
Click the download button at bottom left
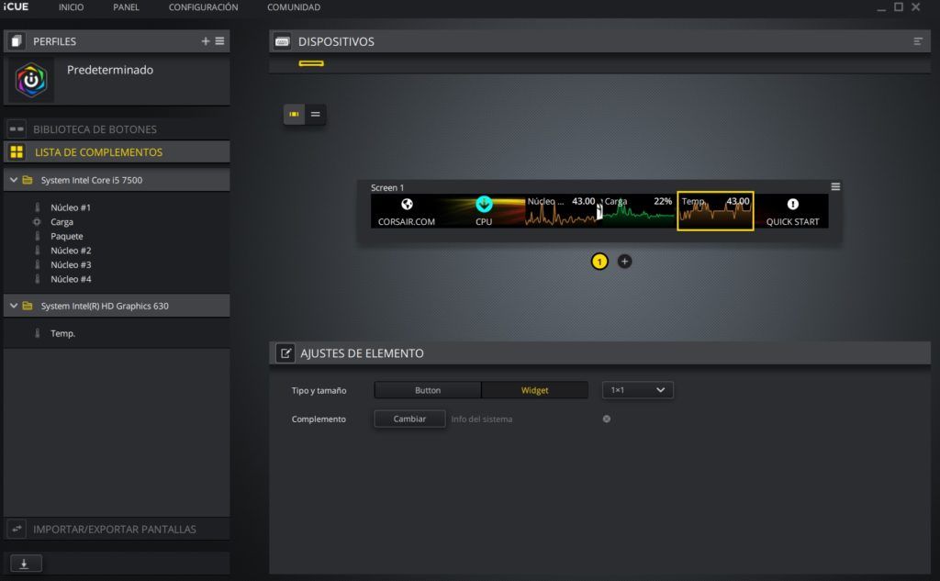tap(26, 564)
